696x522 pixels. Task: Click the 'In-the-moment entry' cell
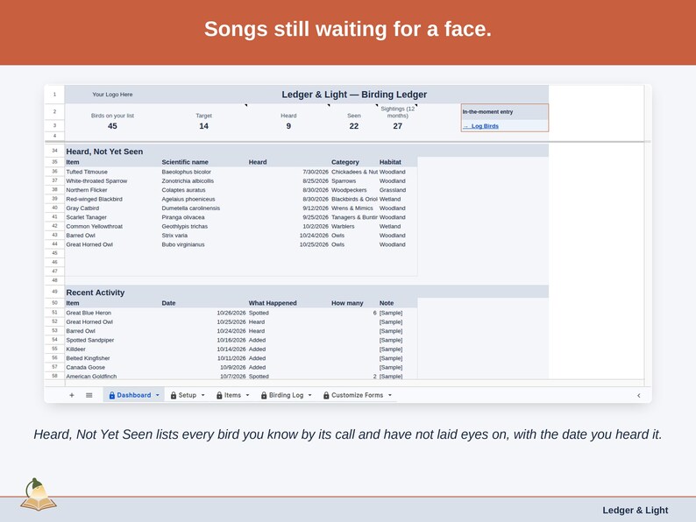505,112
